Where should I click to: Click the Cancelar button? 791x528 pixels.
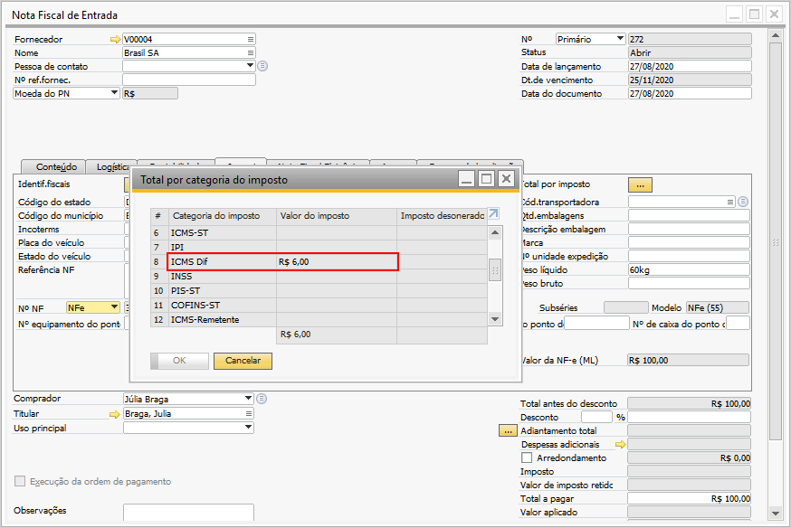243,361
